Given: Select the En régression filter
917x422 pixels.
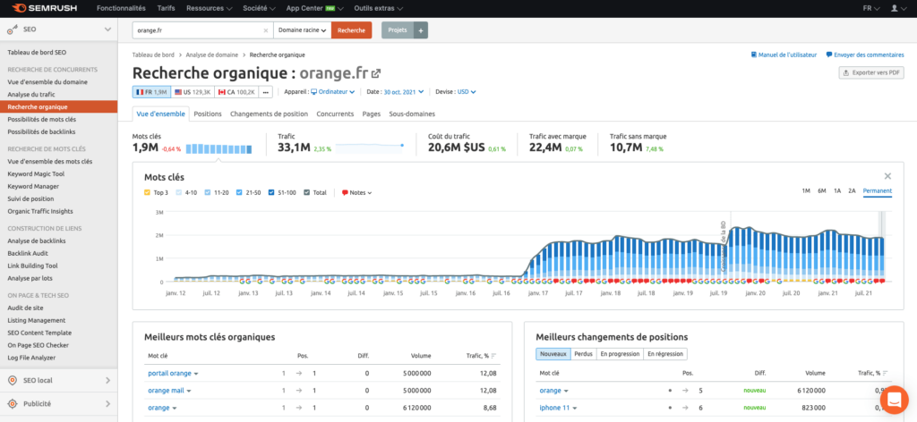Looking at the screenshot, I should click(665, 354).
